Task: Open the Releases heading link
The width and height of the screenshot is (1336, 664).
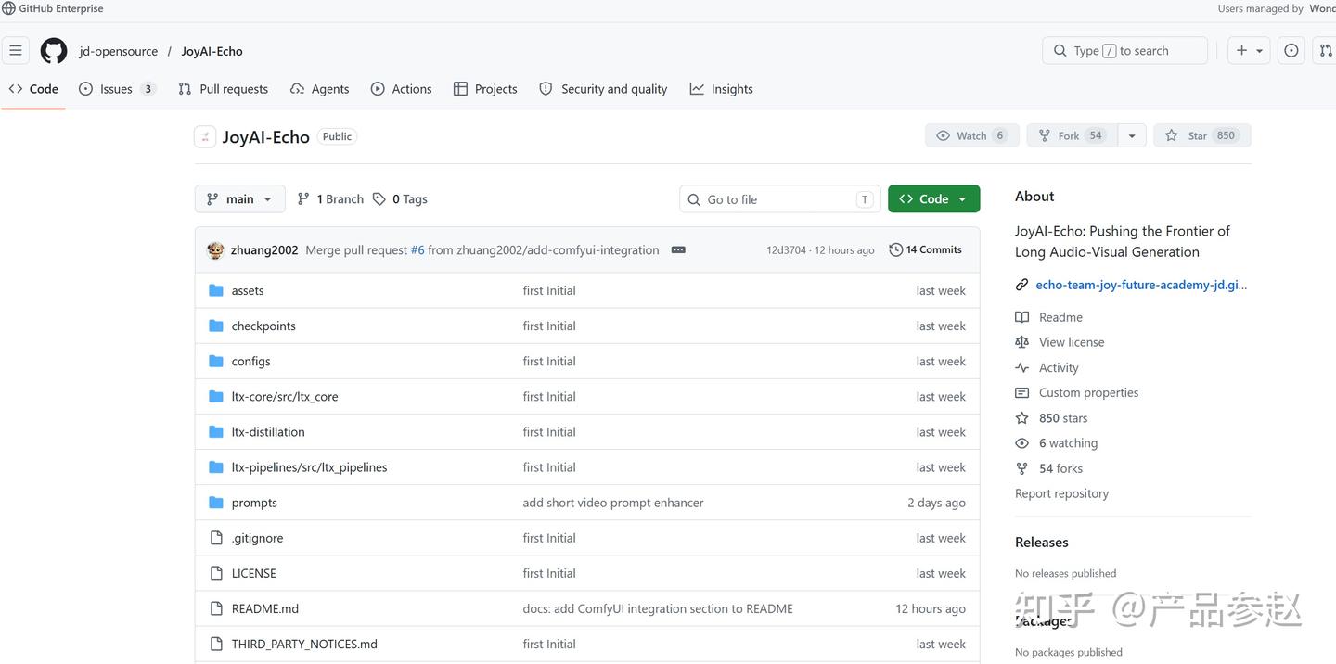Action: pyautogui.click(x=1041, y=543)
